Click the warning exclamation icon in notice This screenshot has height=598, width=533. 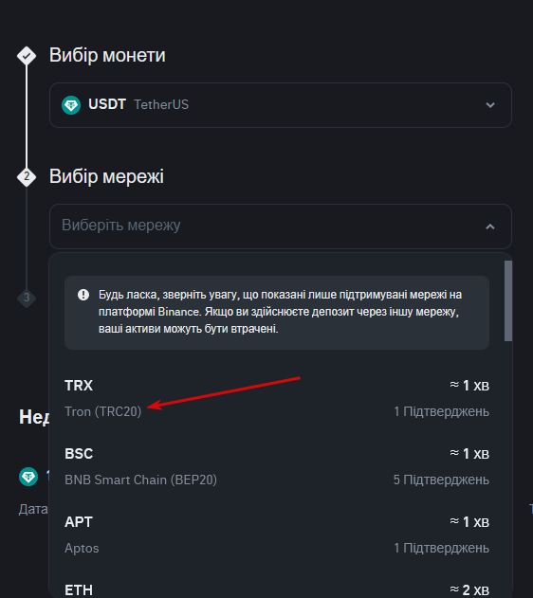click(83, 295)
